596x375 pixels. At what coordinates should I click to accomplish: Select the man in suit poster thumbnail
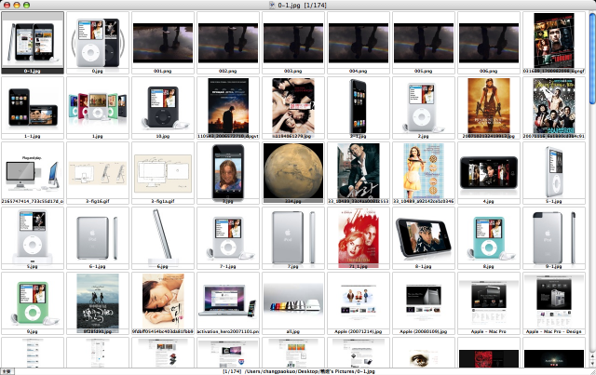pyautogui.click(x=359, y=173)
